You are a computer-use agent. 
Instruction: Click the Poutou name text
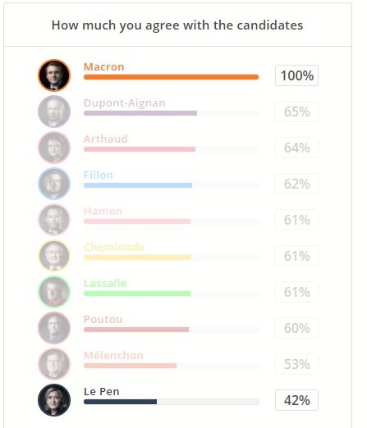(103, 320)
